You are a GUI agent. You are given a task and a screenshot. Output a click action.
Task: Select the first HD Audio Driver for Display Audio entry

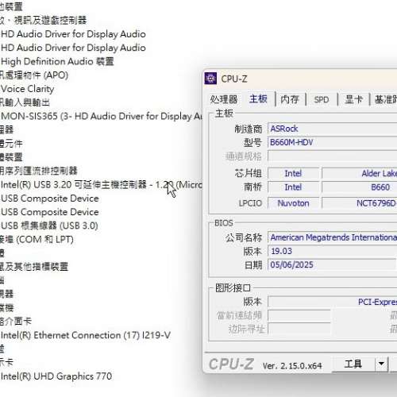73,34
